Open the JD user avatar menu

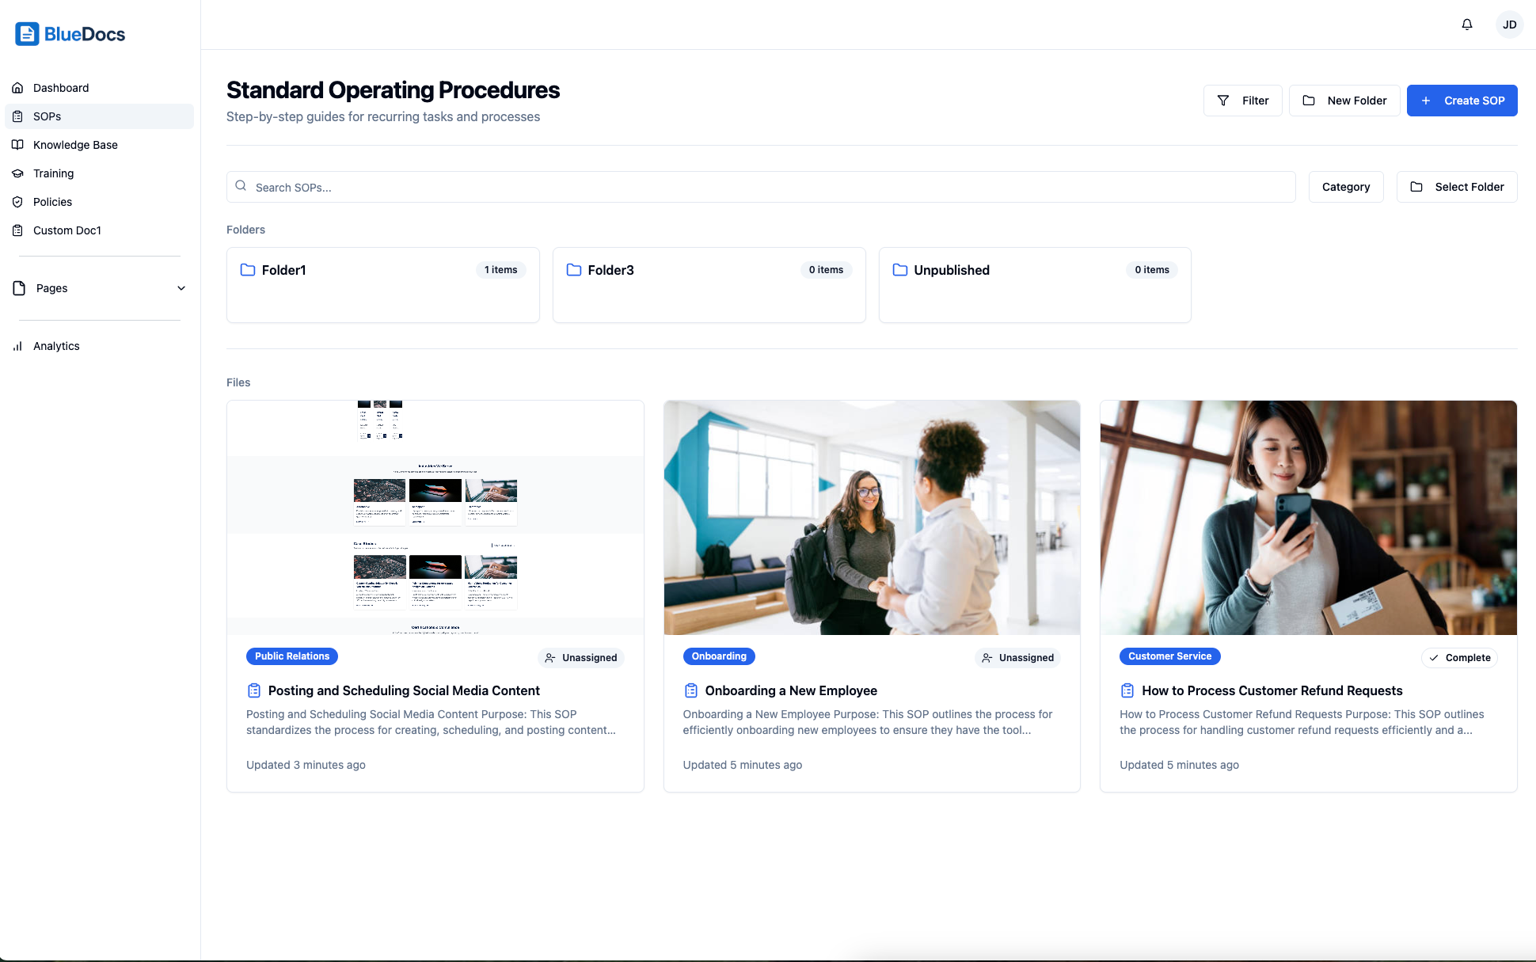coord(1509,25)
